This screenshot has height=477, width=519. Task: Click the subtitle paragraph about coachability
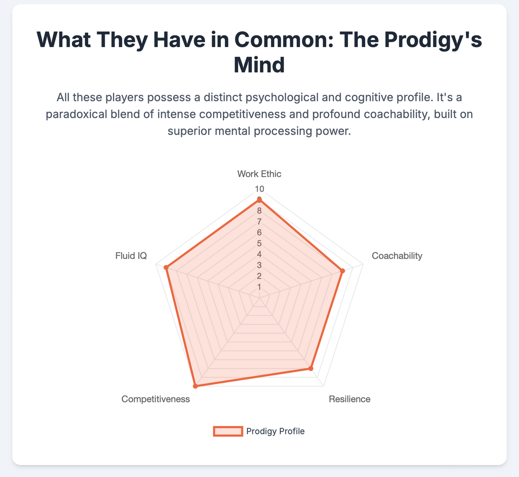pyautogui.click(x=259, y=114)
